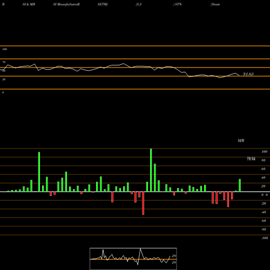Click the MR axis label -40
270x270 pixels.
264,212
